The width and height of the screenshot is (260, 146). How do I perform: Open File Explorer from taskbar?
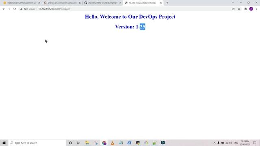(x=87, y=143)
